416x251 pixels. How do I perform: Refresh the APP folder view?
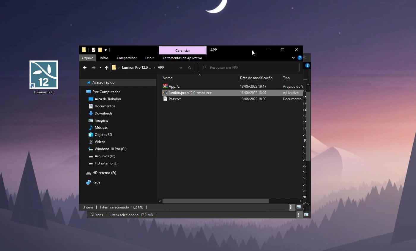pos(190,68)
